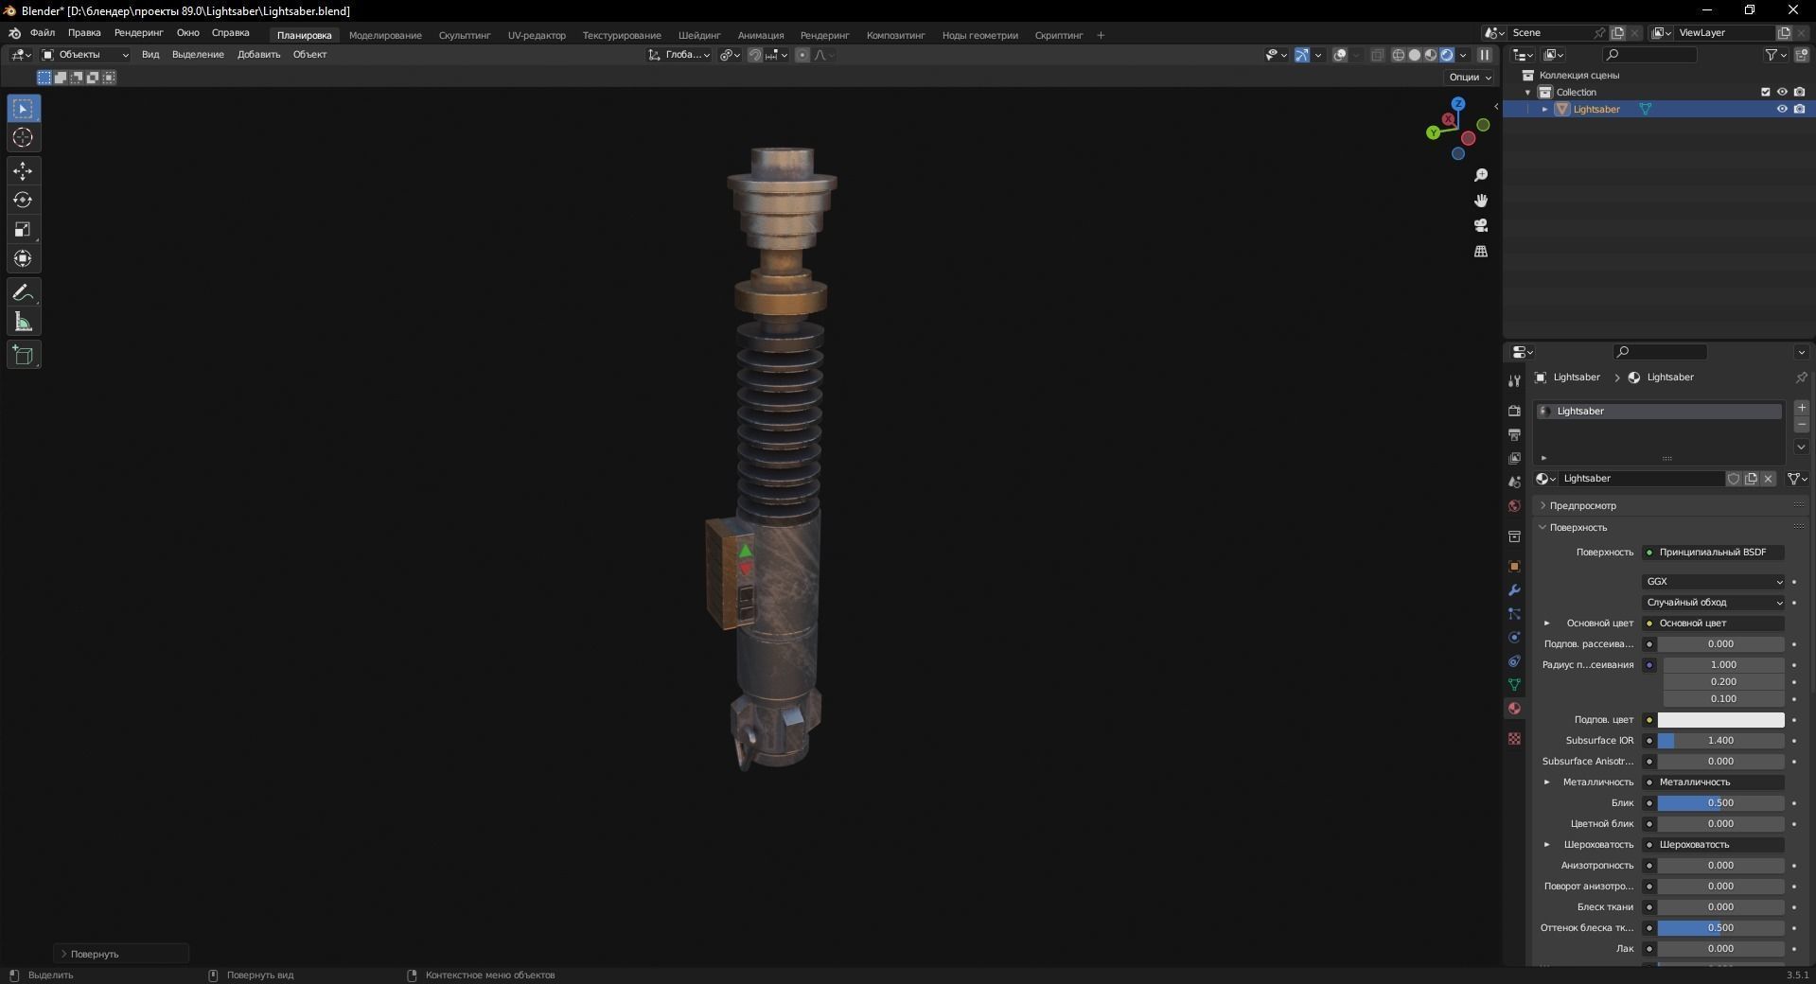Open Объекты mode dropdown
1816x984 pixels.
pyautogui.click(x=85, y=55)
